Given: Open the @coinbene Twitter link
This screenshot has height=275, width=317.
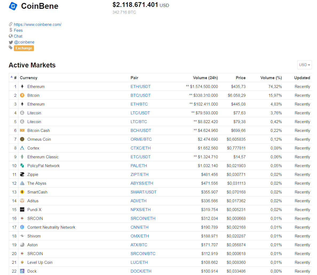Looking at the screenshot, I should (x=24, y=42).
